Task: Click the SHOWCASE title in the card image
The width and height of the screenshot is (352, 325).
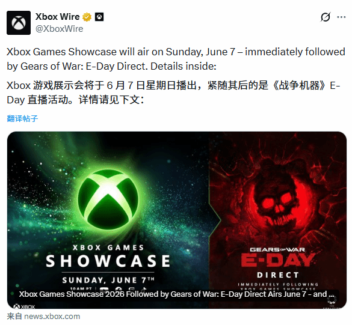Action: pos(108,261)
